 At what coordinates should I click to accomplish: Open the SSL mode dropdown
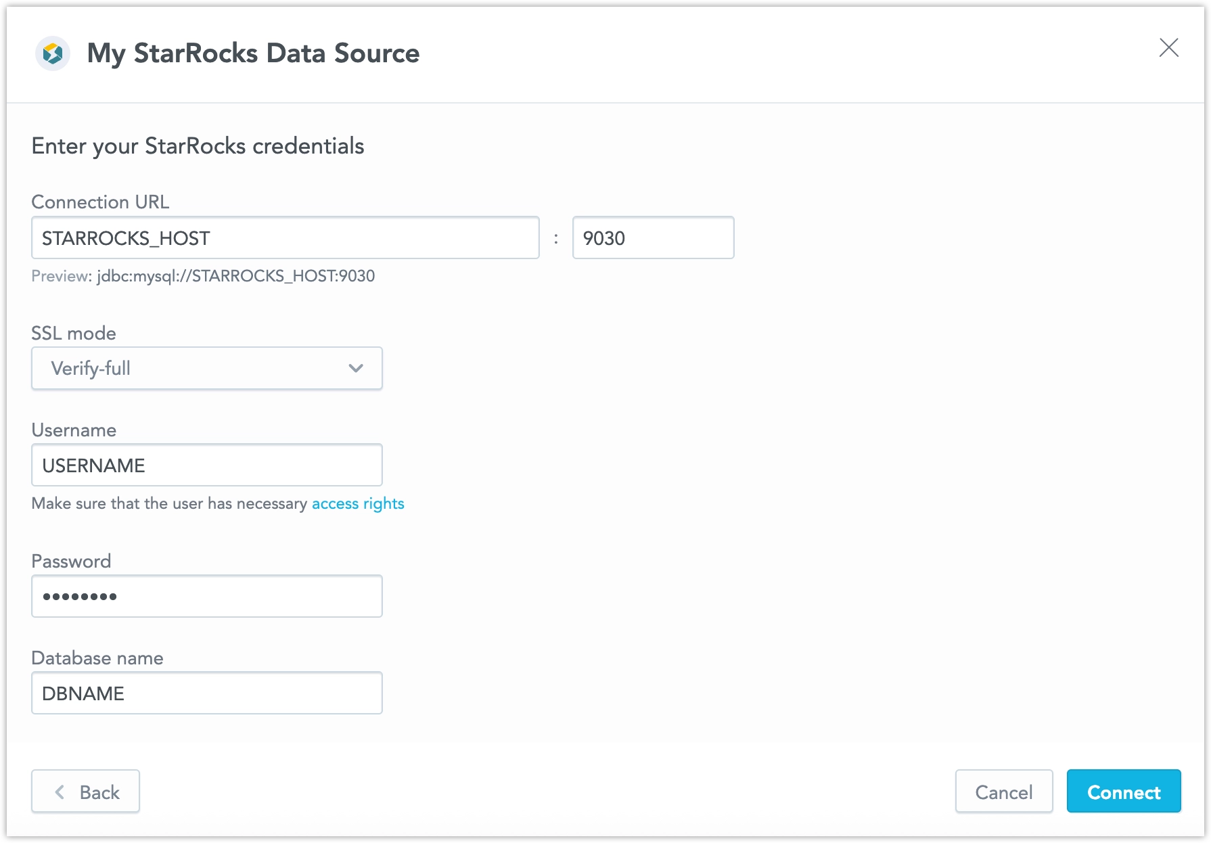[206, 368]
